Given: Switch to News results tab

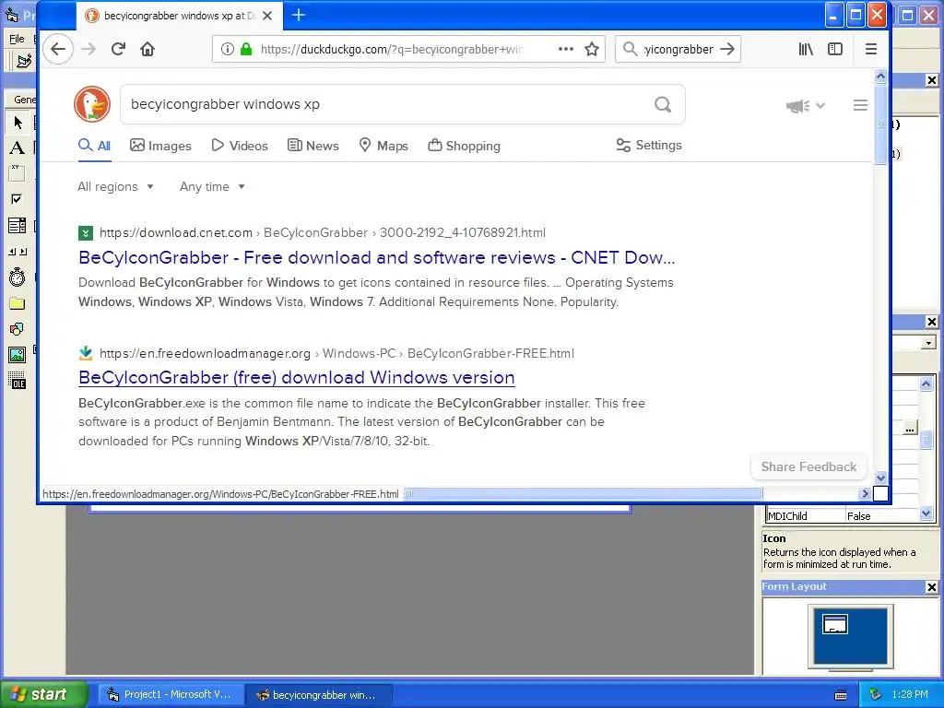Looking at the screenshot, I should 313,146.
